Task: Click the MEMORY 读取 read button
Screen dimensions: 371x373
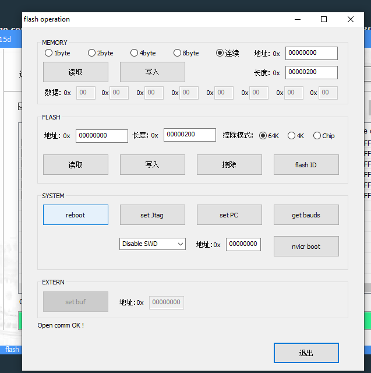Action: 76,72
